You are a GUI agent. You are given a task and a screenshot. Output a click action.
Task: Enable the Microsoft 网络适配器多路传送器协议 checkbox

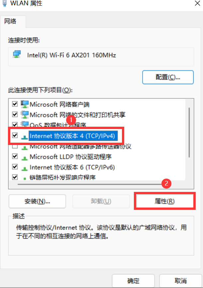pos(15,147)
